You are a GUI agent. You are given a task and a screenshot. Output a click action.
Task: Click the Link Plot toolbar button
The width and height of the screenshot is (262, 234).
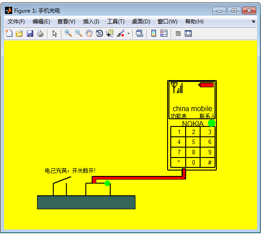[139, 33]
